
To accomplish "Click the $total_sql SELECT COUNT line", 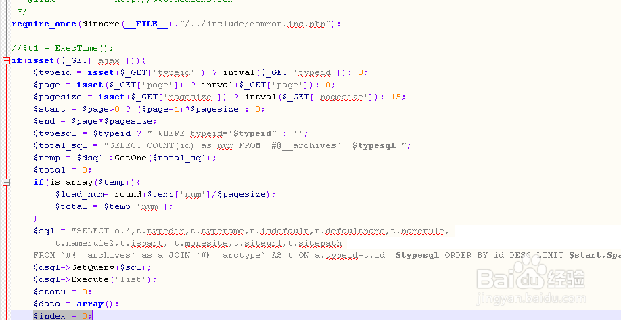I will point(223,145).
